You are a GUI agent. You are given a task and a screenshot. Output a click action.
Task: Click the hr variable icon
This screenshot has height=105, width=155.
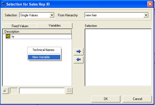8,36
